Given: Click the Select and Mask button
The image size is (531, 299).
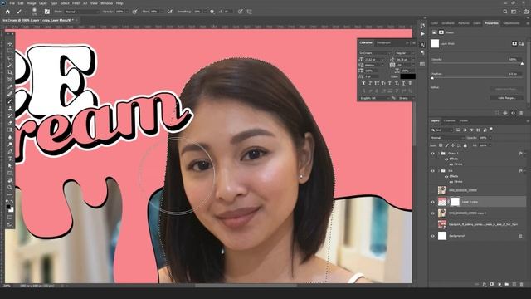Looking at the screenshot, I should [507, 89].
